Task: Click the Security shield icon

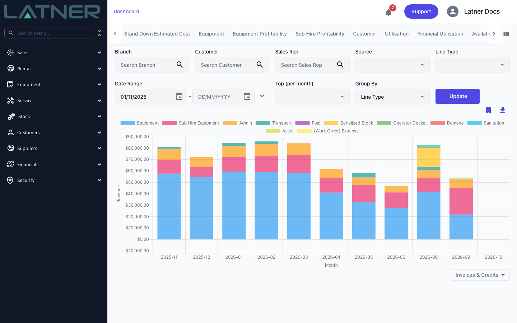Action: tap(10, 180)
